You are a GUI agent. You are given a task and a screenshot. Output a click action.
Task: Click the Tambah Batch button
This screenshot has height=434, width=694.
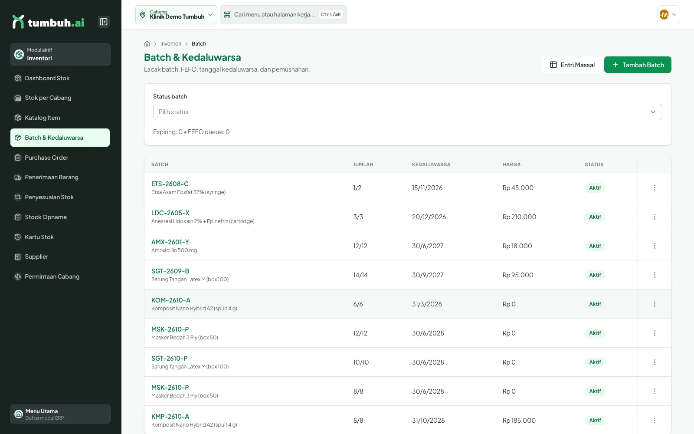(x=638, y=65)
